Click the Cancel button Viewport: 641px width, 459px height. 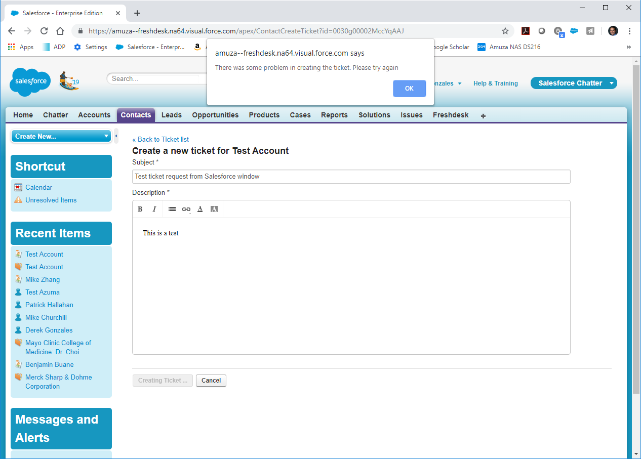coord(211,381)
